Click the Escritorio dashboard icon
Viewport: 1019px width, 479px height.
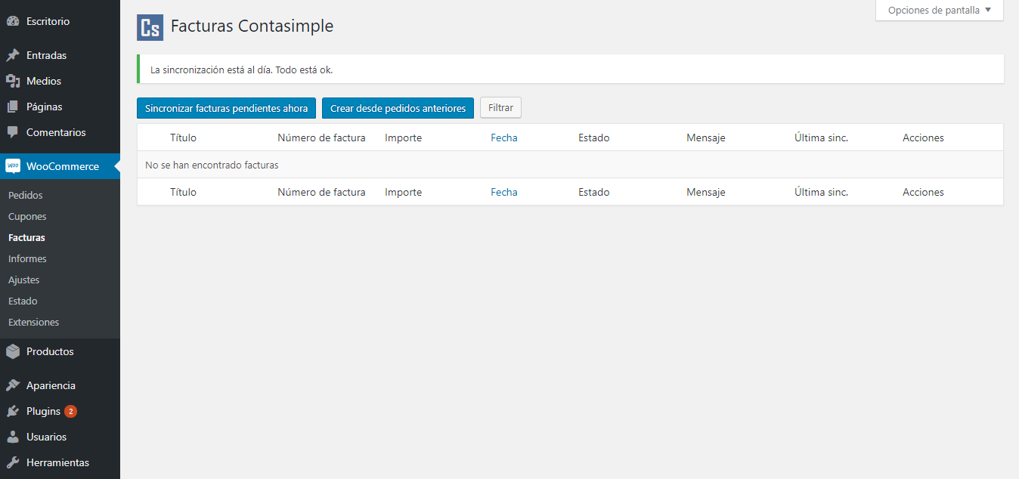(x=13, y=22)
